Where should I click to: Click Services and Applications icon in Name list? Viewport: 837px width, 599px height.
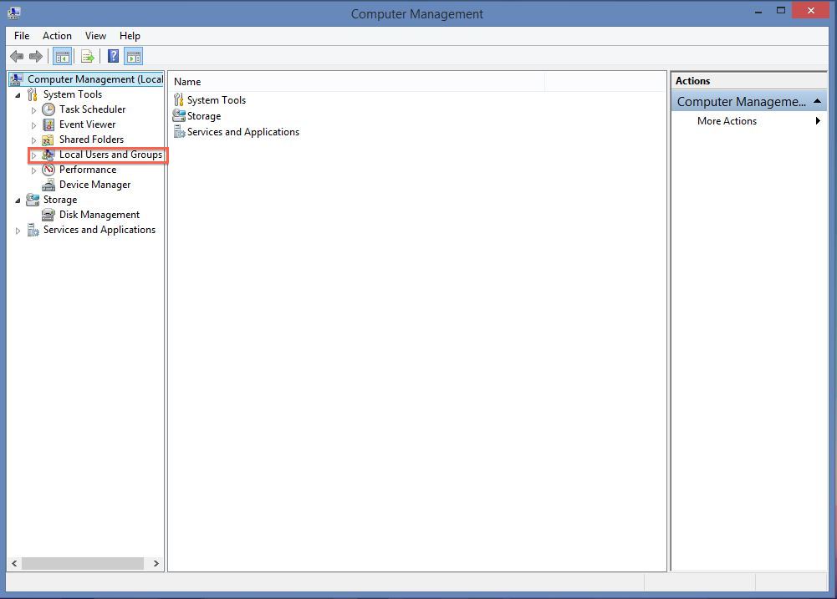(179, 132)
